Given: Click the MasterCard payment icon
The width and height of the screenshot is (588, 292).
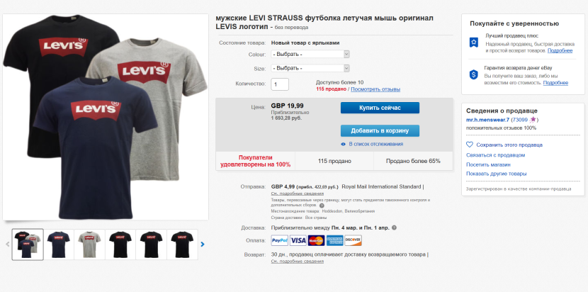Looking at the screenshot, I should [x=316, y=240].
